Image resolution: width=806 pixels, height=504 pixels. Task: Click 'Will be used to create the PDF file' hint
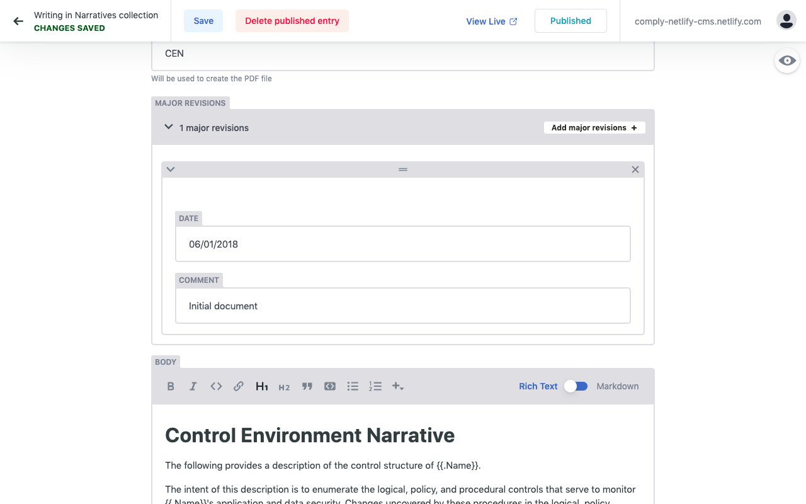pos(212,79)
